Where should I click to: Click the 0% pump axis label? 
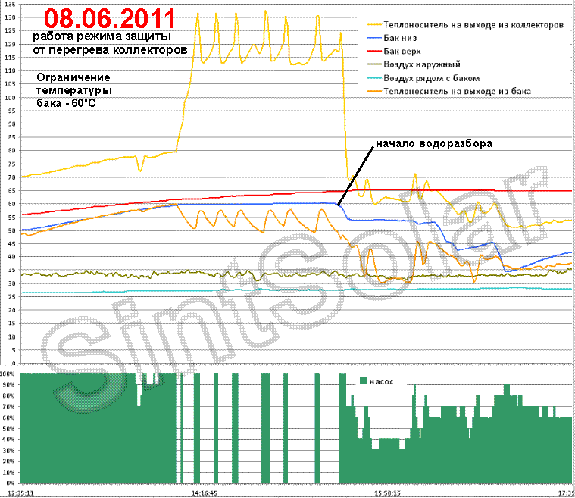click(11, 483)
